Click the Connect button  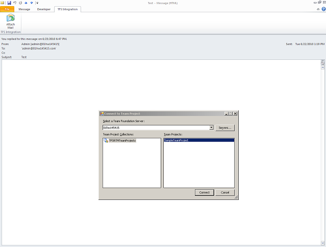click(205, 193)
